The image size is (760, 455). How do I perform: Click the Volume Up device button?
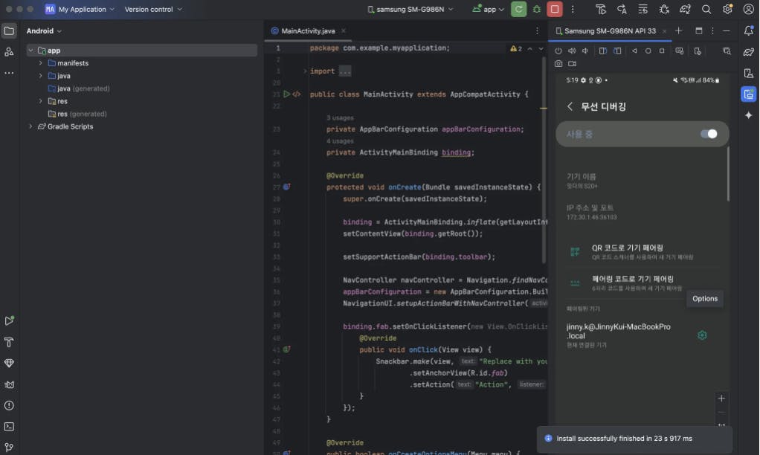[572, 51]
